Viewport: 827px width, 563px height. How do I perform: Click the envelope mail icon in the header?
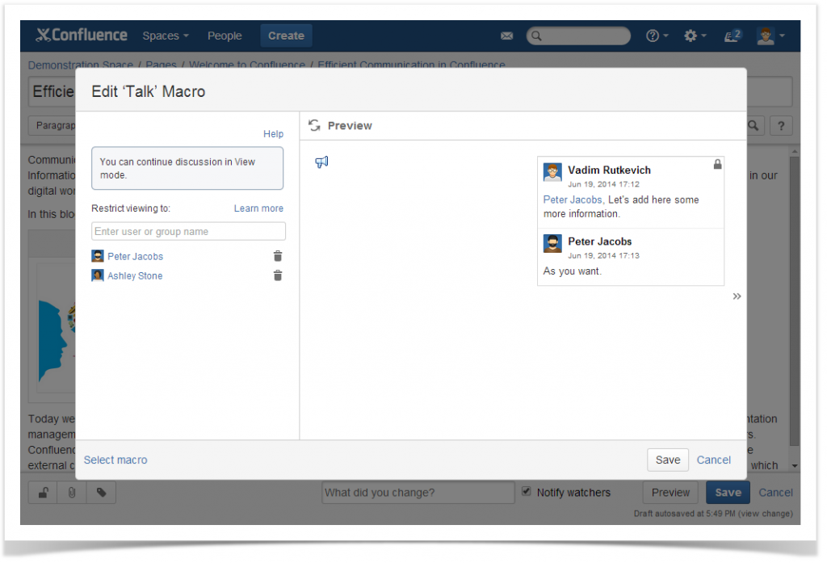click(x=506, y=36)
